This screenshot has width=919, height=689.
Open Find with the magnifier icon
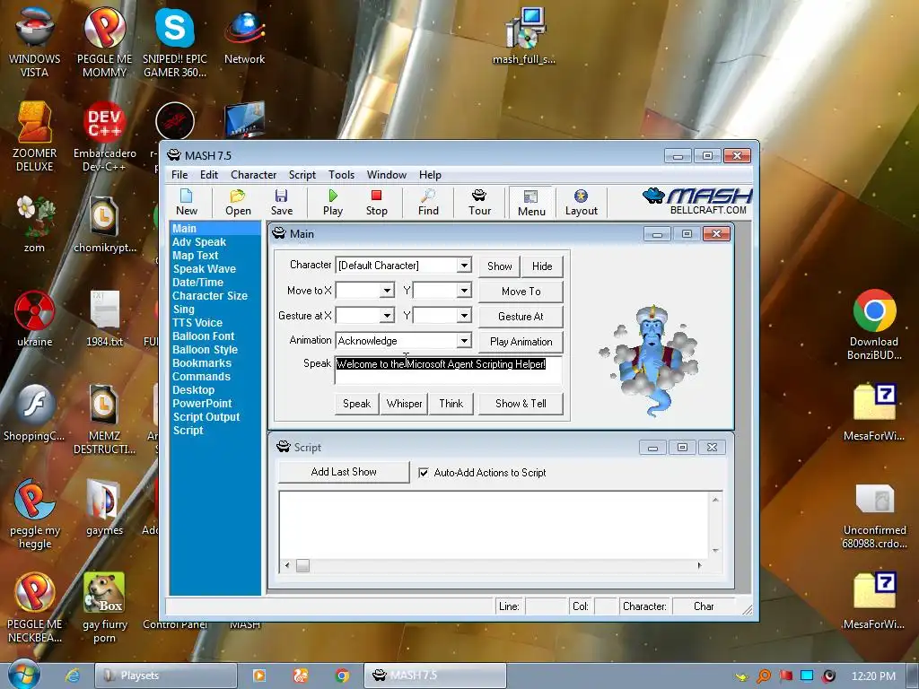(x=428, y=203)
